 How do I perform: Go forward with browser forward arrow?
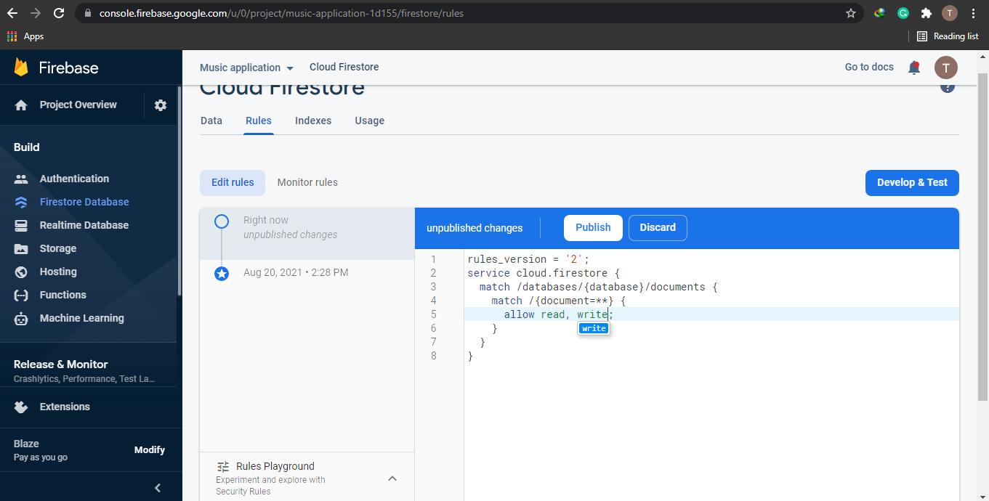(x=36, y=13)
